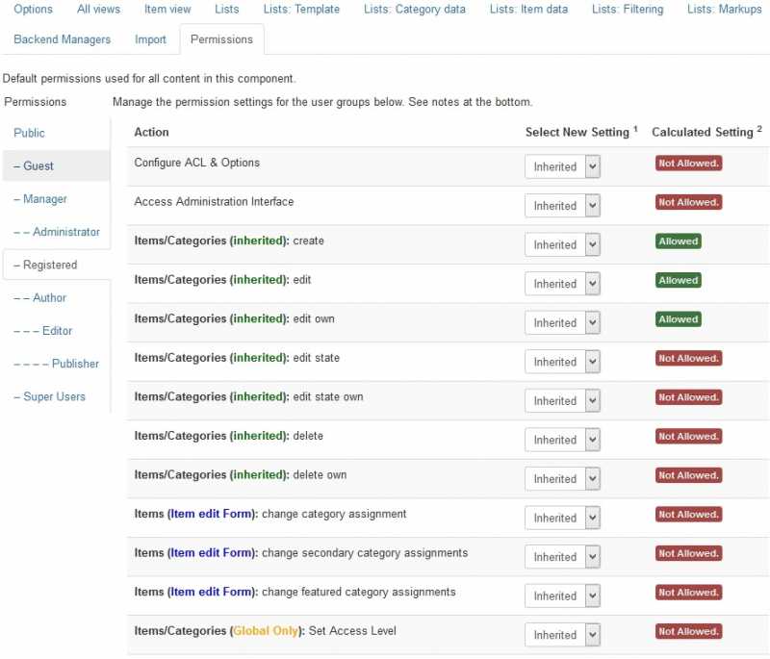The width and height of the screenshot is (770, 659).
Task: Open the Import tab
Action: 150,39
